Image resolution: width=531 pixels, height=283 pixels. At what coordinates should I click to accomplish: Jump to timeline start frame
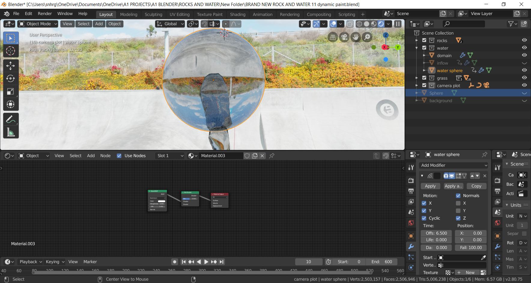(x=184, y=262)
